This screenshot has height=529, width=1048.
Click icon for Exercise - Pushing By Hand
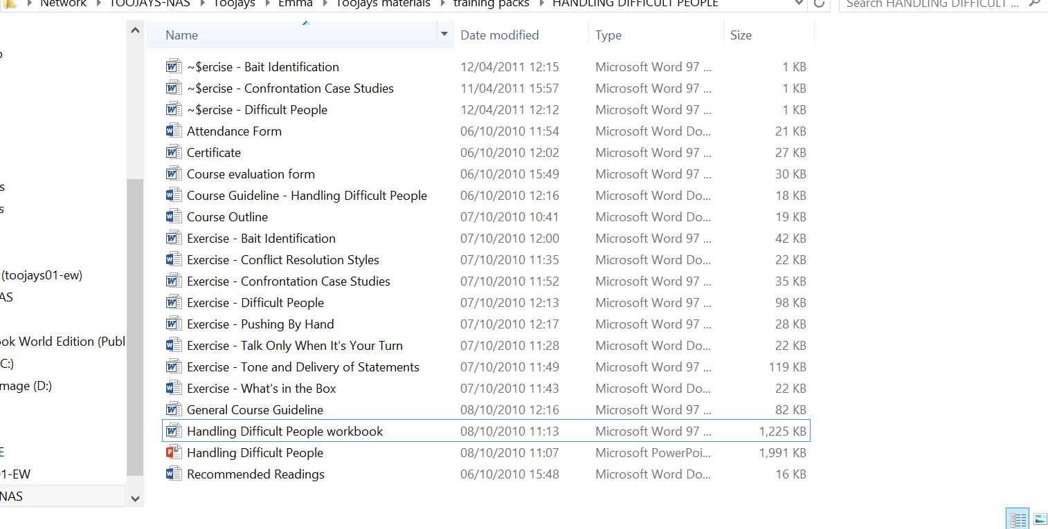[174, 324]
